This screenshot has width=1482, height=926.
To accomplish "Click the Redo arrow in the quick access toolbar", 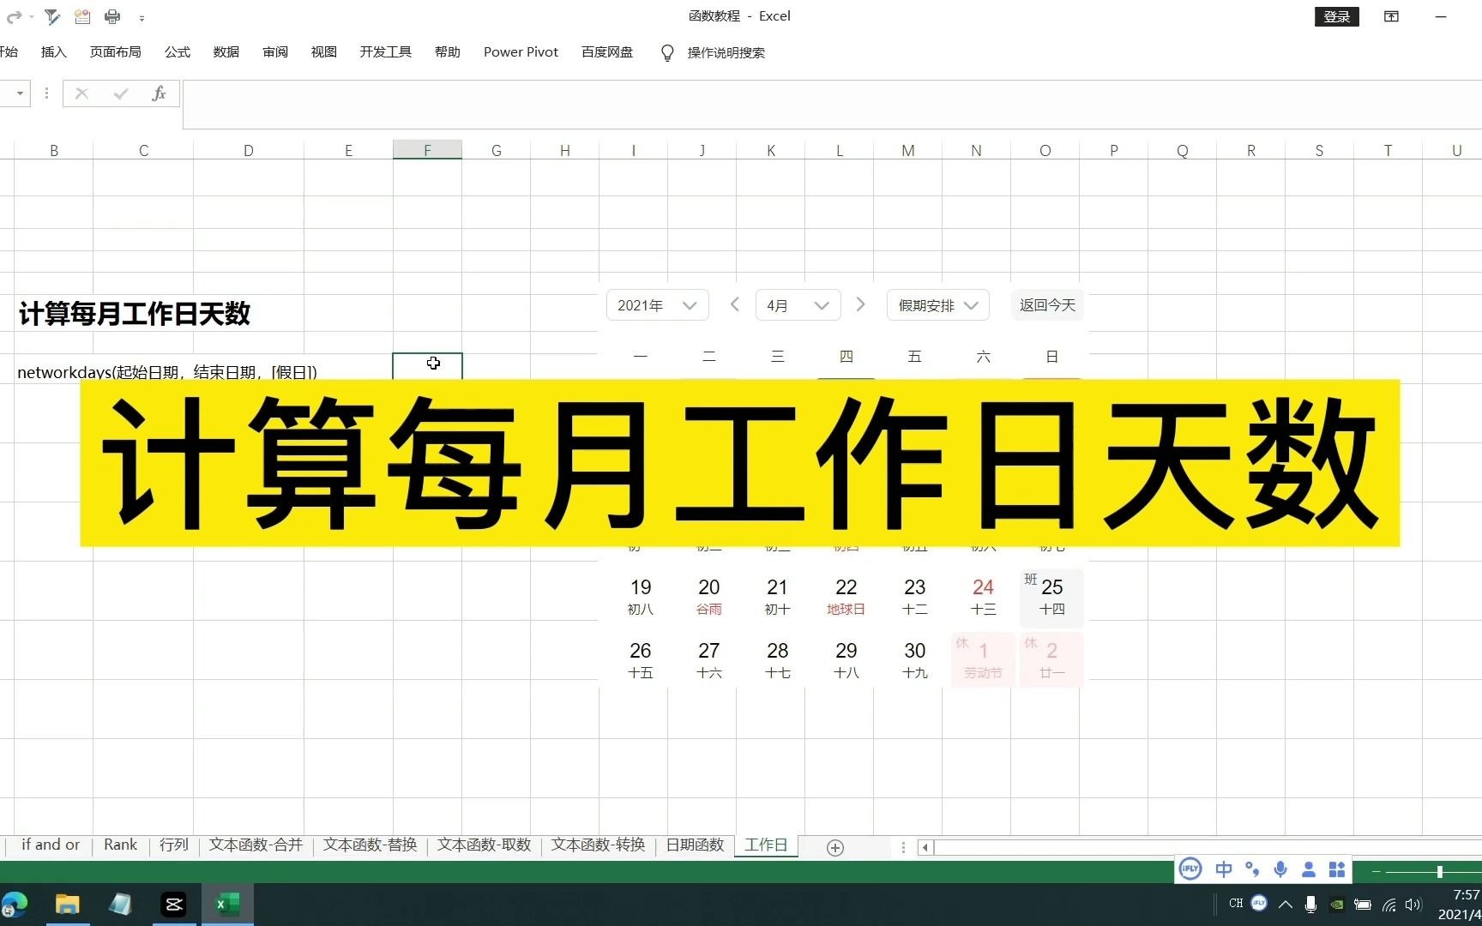I will point(14,16).
